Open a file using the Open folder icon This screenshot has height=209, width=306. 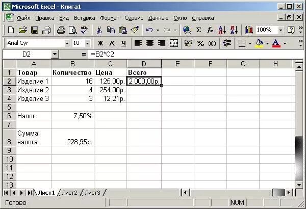pyautogui.click(x=23, y=30)
